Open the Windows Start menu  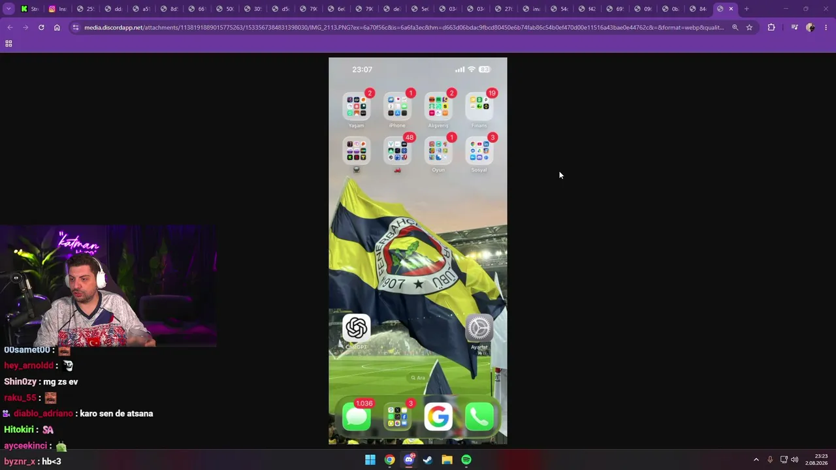pos(370,460)
